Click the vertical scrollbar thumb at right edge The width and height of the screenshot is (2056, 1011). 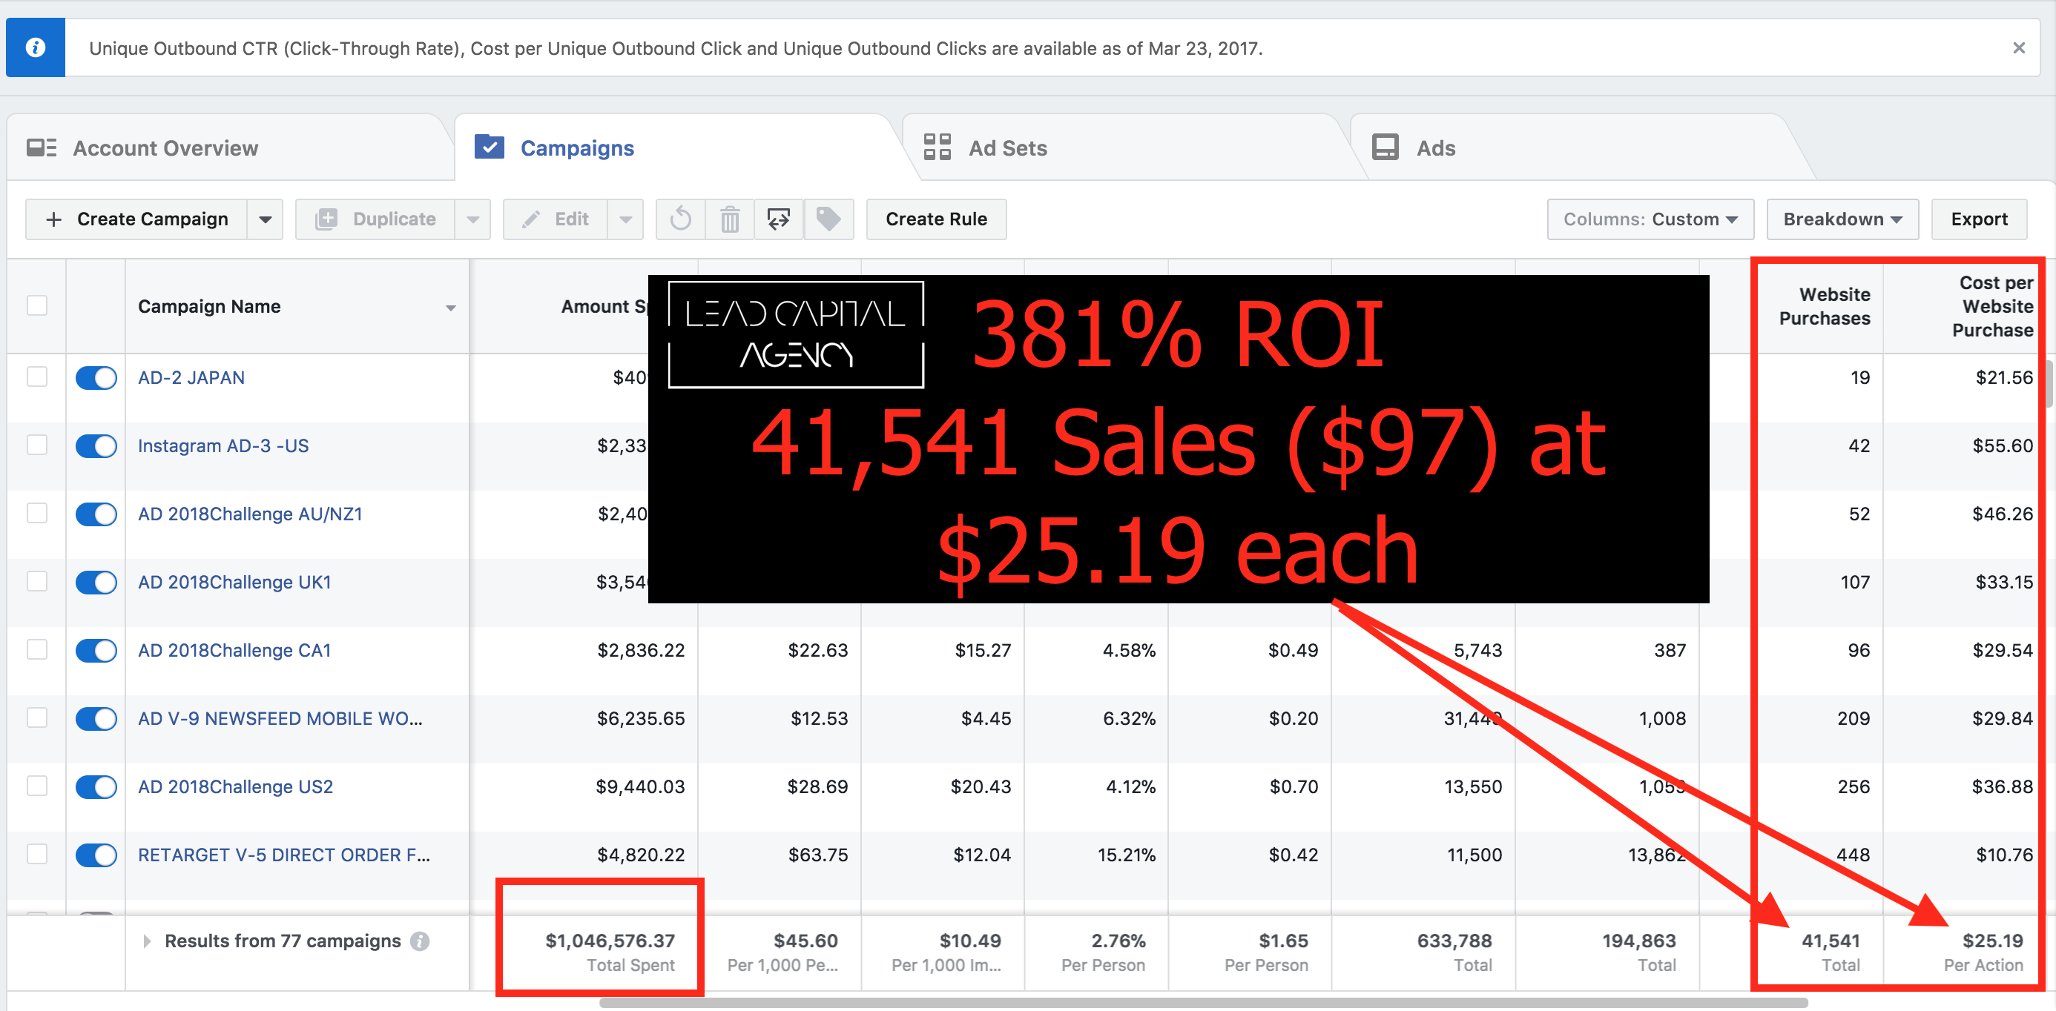(x=2049, y=384)
